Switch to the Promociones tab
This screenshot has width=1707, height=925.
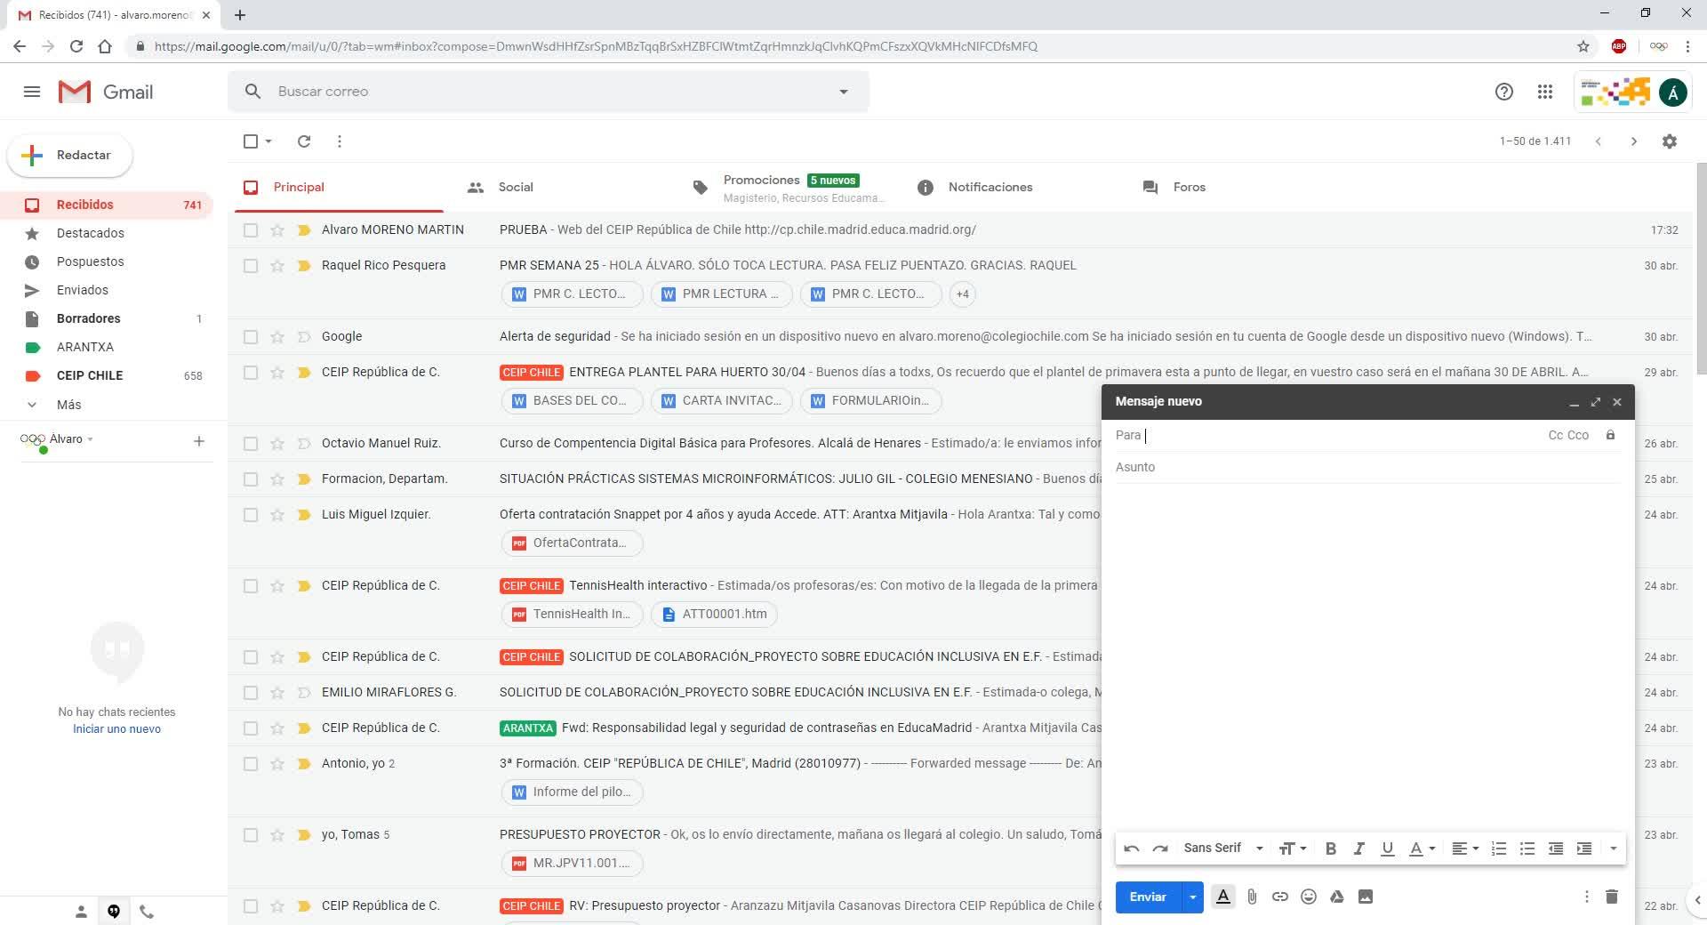tap(762, 181)
